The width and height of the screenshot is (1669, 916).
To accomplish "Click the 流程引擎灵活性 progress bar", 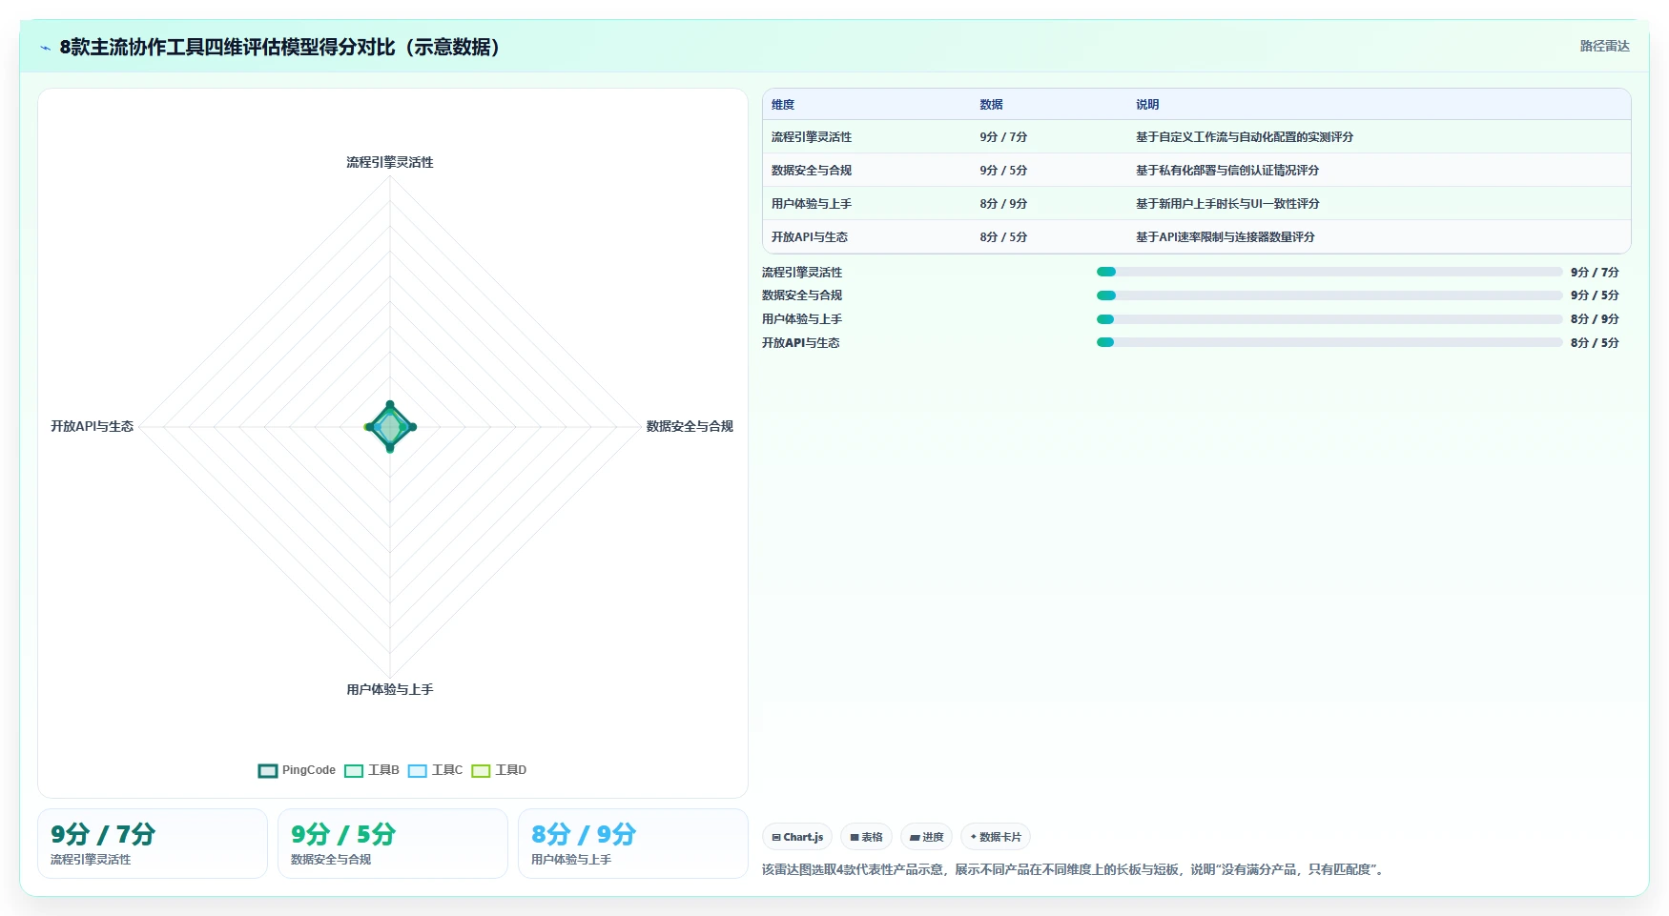I will (1329, 272).
